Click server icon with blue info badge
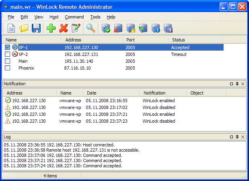 156,28
